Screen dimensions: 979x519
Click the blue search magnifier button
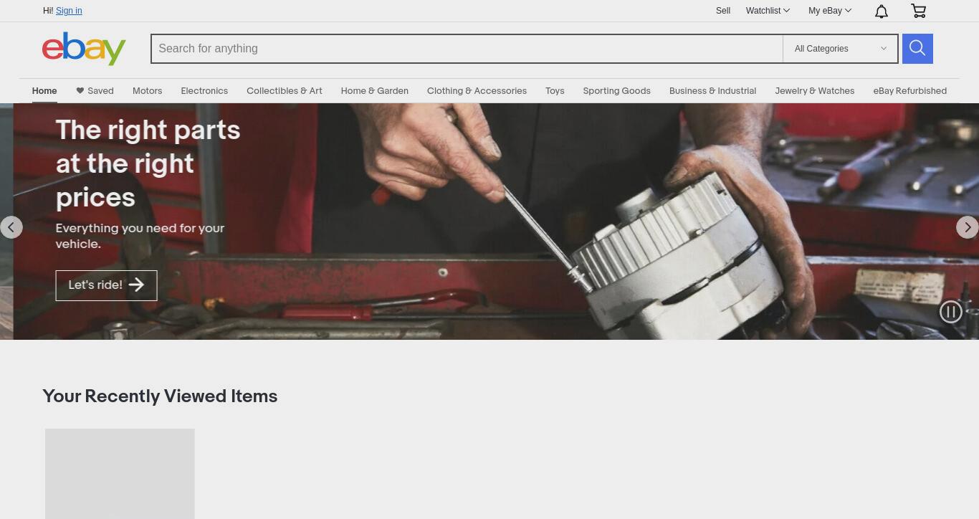coord(917,49)
